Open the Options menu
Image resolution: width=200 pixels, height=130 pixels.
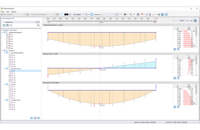[14, 12]
